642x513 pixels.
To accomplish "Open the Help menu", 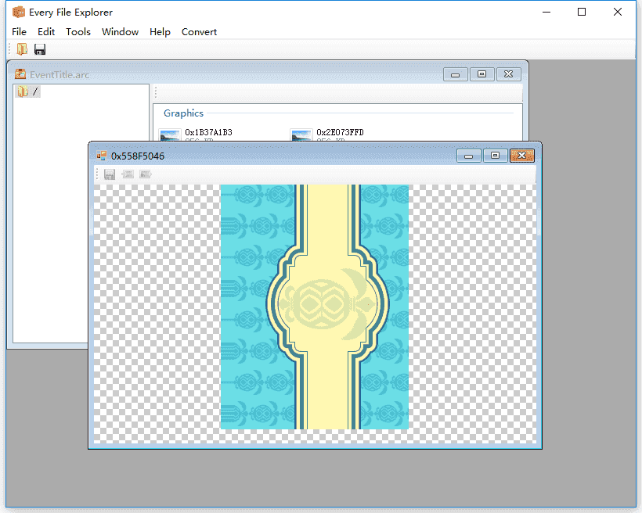I will [160, 32].
